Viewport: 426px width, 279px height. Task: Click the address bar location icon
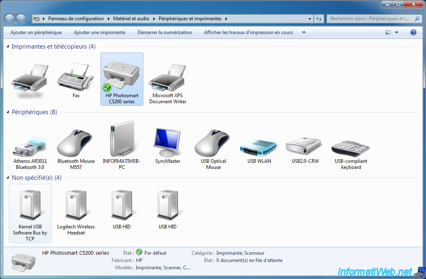coord(37,19)
